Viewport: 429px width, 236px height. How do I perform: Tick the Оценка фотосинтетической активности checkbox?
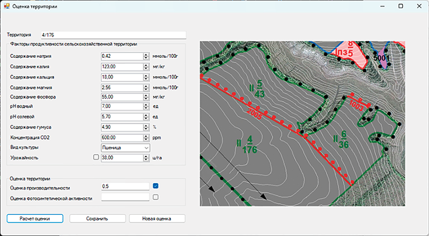156,197
